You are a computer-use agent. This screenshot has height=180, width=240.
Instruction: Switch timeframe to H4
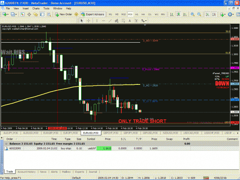click(x=143, y=14)
